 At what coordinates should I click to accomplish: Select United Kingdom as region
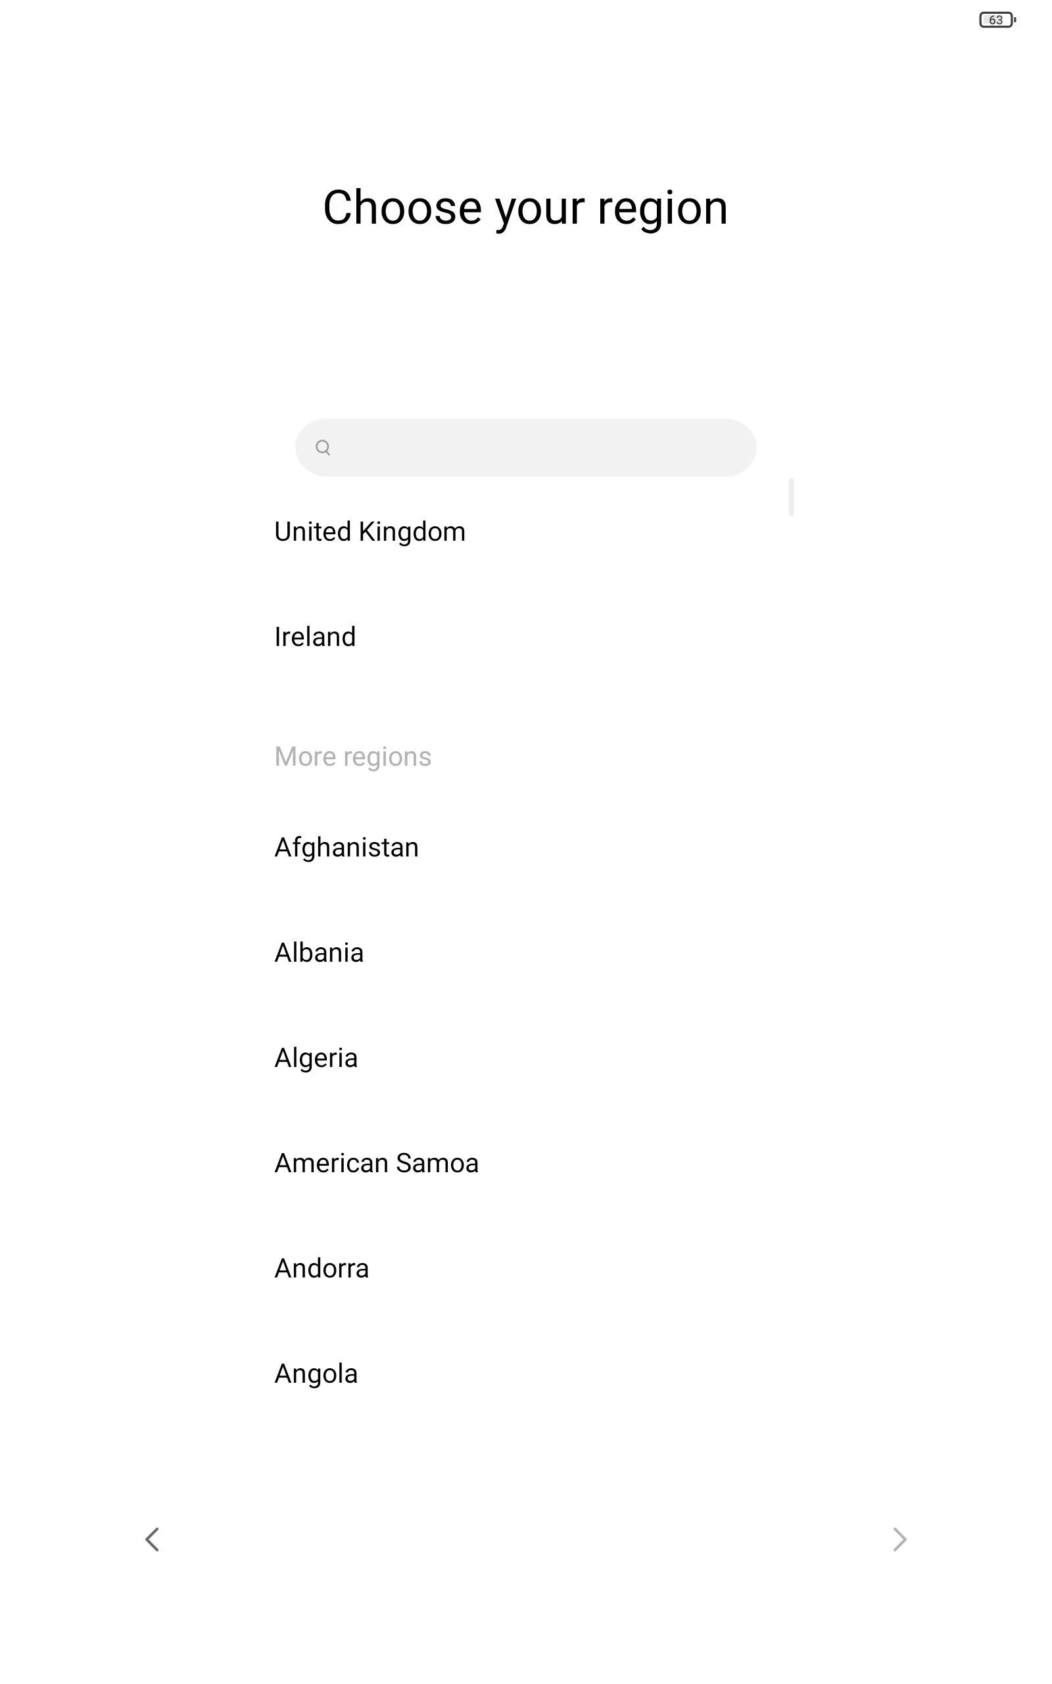(x=370, y=532)
